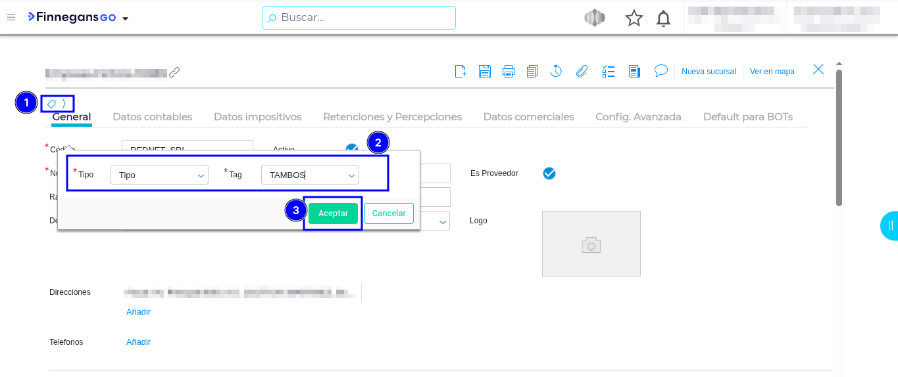Expand the Tipo dropdown
This screenshot has height=377, width=898.
click(x=159, y=175)
